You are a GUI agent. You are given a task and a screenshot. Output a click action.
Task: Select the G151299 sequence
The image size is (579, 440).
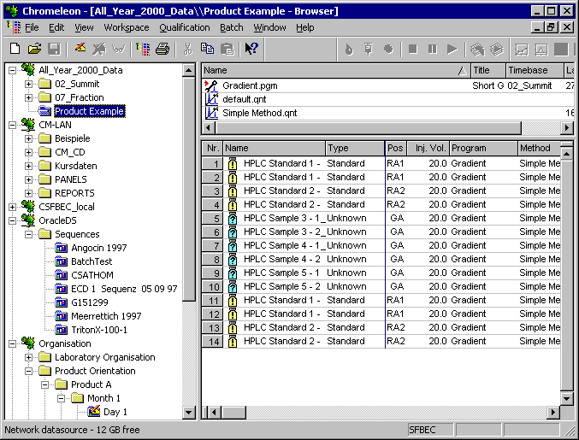(89, 302)
